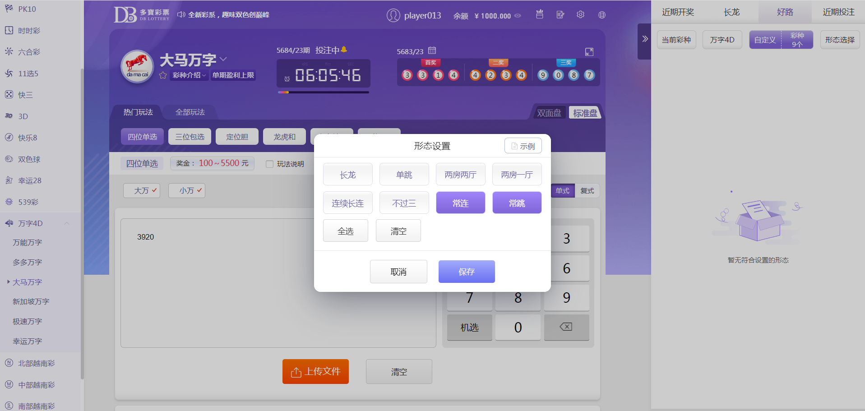Expand the 大马万字 lottery dropdown
The height and width of the screenshot is (411, 865).
point(223,60)
